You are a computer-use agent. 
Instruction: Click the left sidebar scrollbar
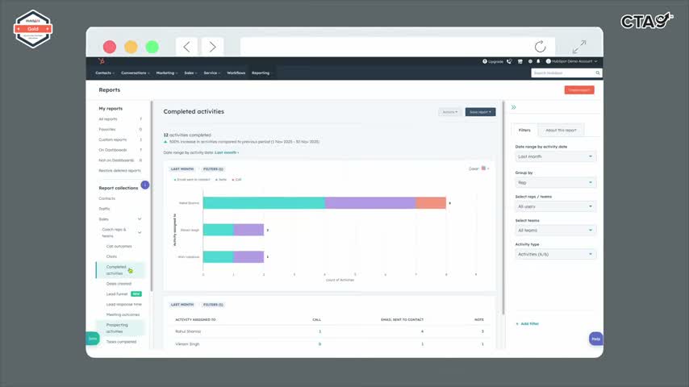pos(152,196)
